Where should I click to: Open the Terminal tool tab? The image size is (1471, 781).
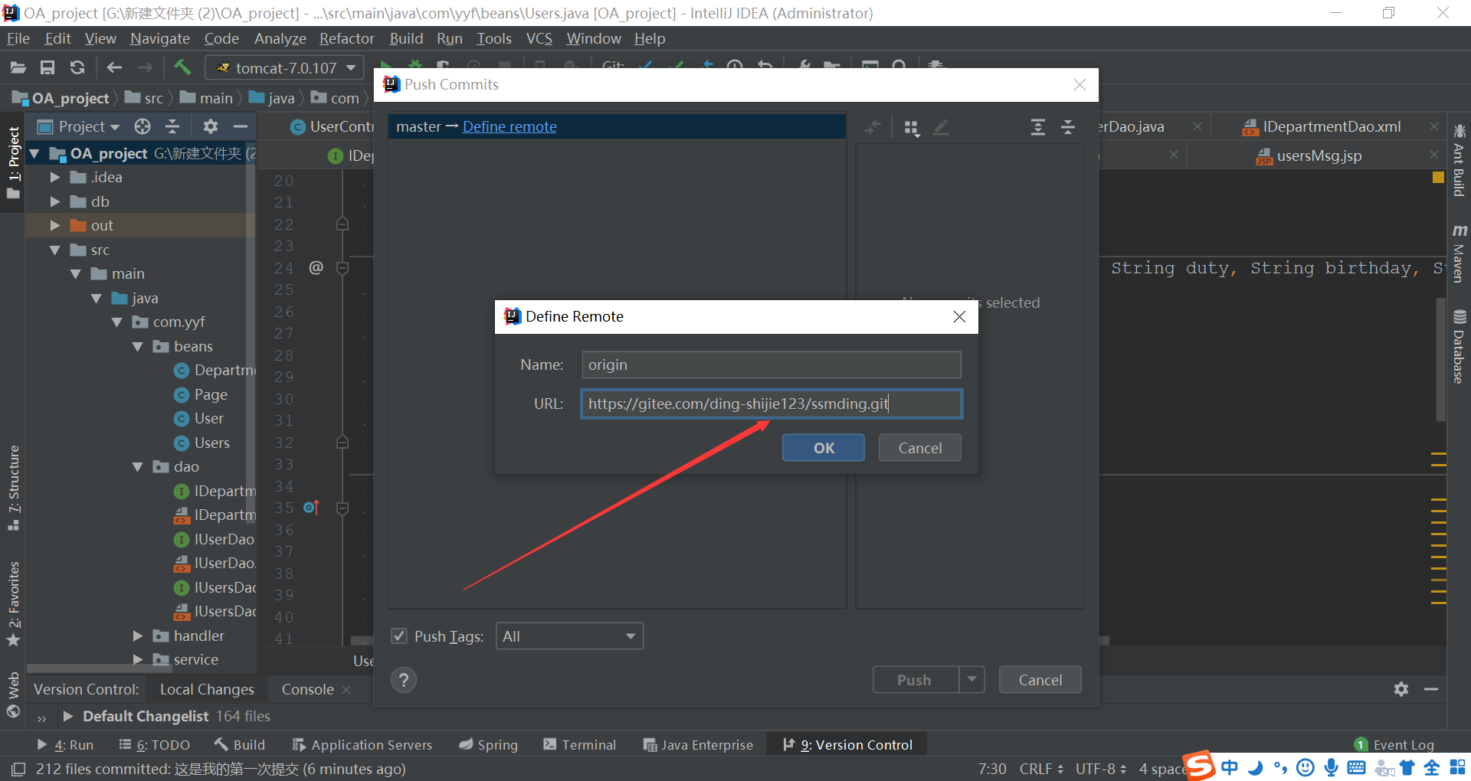(x=579, y=745)
